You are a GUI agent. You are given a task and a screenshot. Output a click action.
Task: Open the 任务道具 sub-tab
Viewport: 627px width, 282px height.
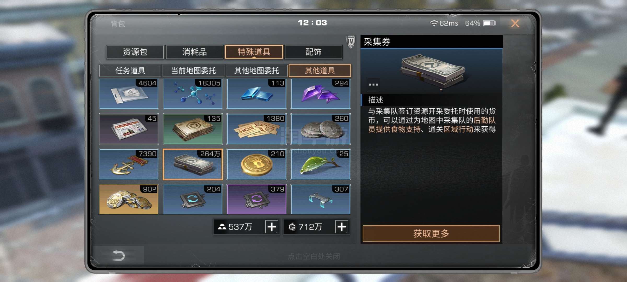pyautogui.click(x=130, y=70)
